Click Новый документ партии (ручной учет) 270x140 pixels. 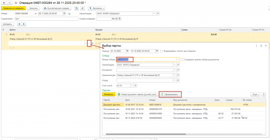coord(137,94)
